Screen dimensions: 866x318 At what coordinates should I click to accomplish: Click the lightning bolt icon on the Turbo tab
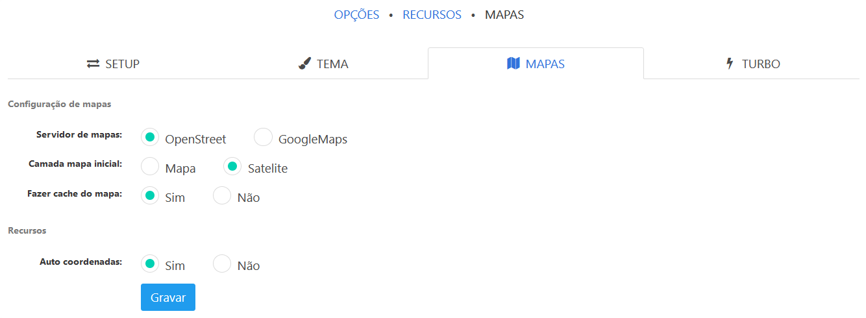(730, 64)
